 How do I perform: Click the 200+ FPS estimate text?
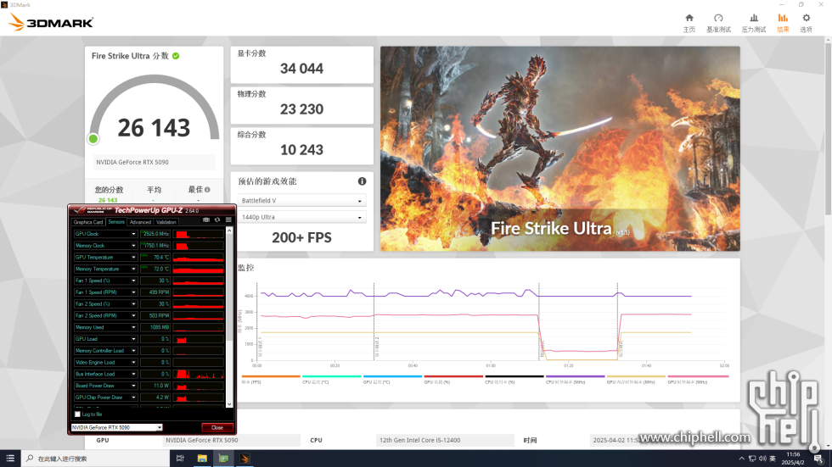[302, 237]
